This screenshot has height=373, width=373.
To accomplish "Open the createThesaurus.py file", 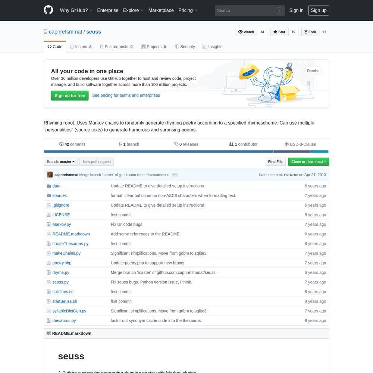I will click(x=70, y=244).
